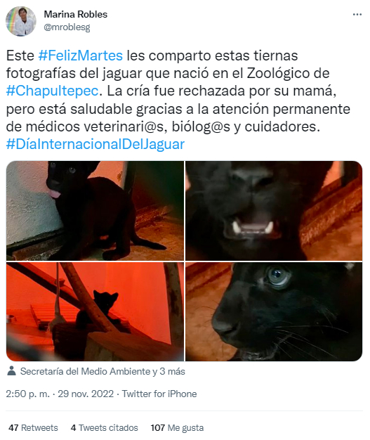Click the 2:50 p. m. timestamp
The width and height of the screenshot is (370, 440).
coord(28,394)
